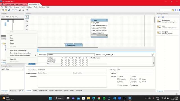Click the Save model toolbar icon
Viewport: 180px width, 101px height.
(x=9, y=10)
